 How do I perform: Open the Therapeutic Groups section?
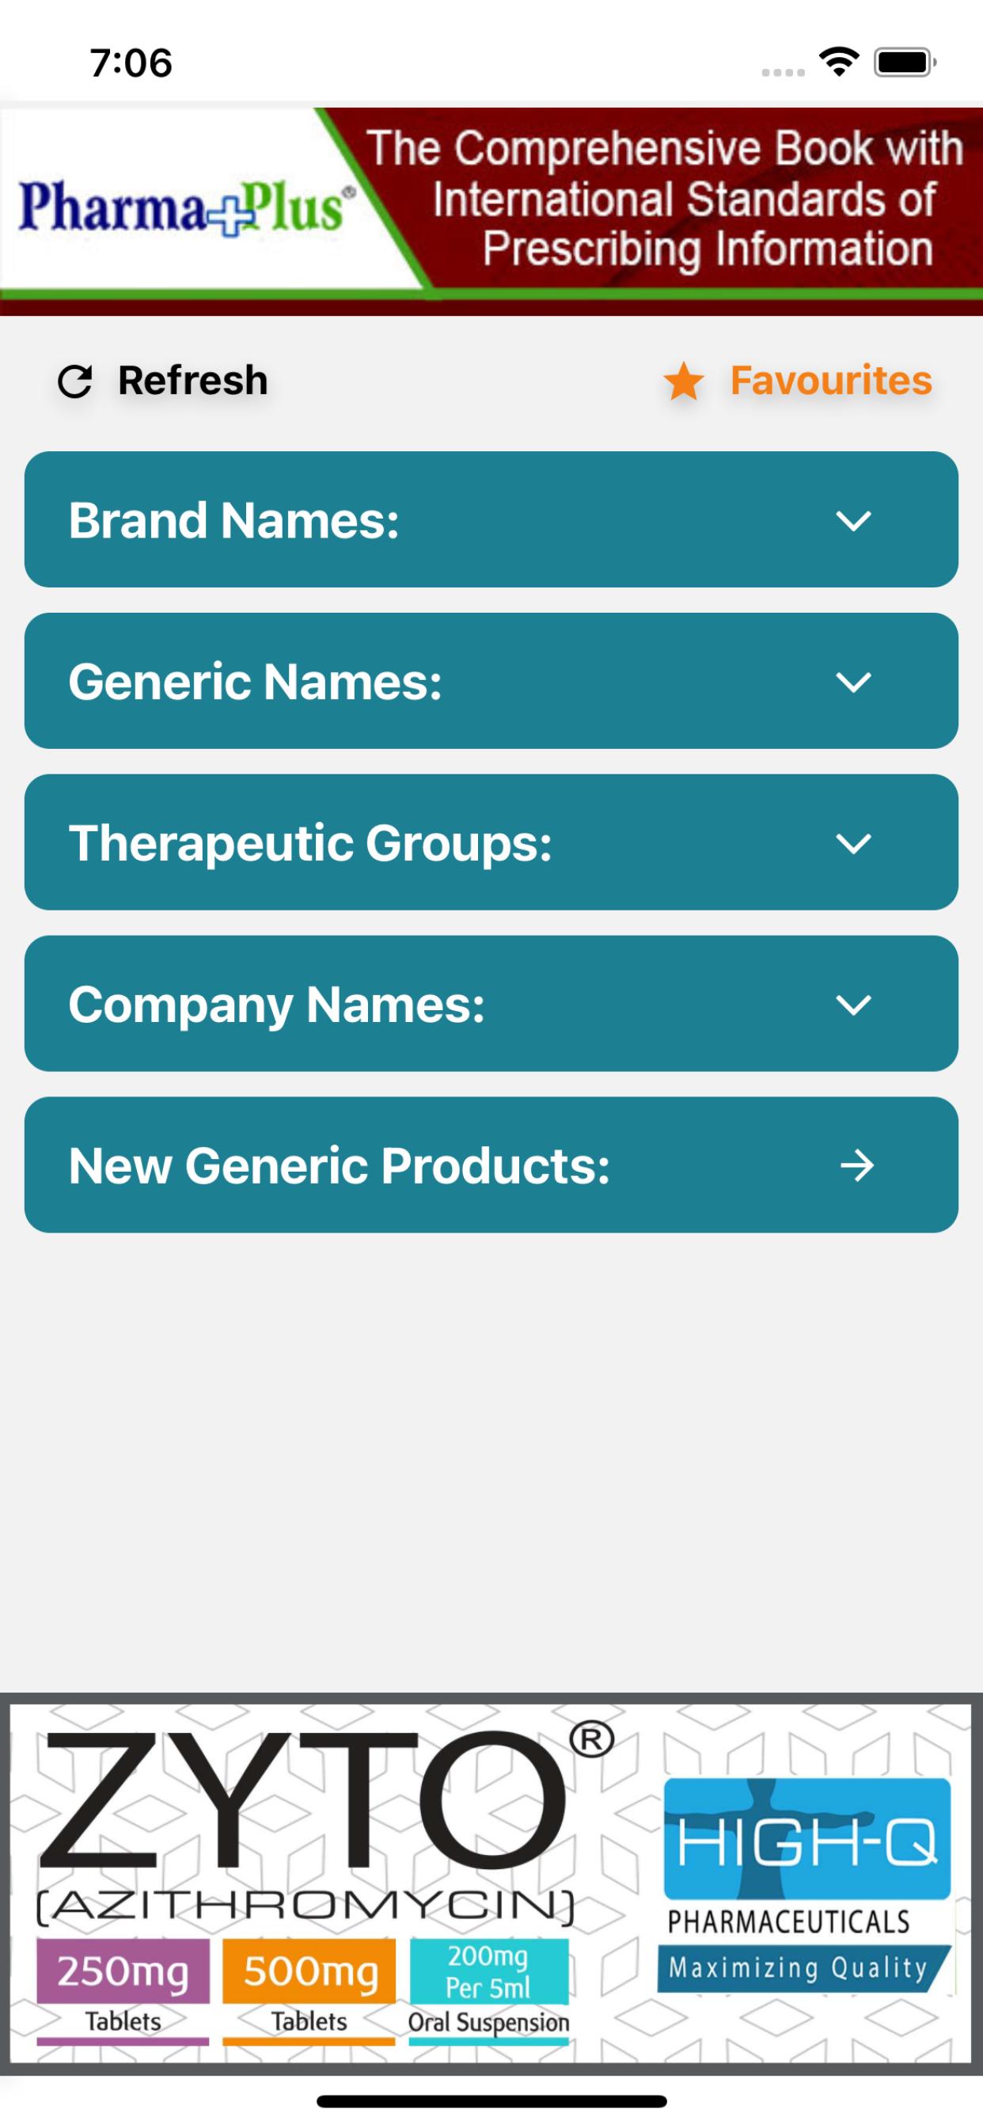[x=491, y=842]
